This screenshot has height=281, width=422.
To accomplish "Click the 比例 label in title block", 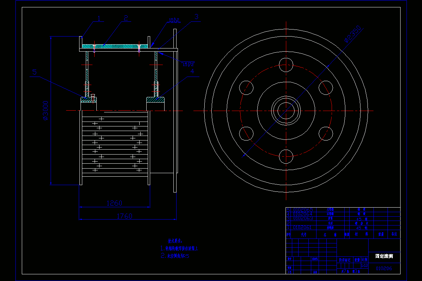I will [x=364, y=260].
